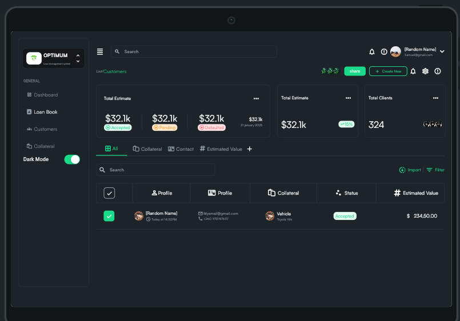Image resolution: width=460 pixels, height=321 pixels.
Task: Click the Collateral column header
Action: click(283, 193)
